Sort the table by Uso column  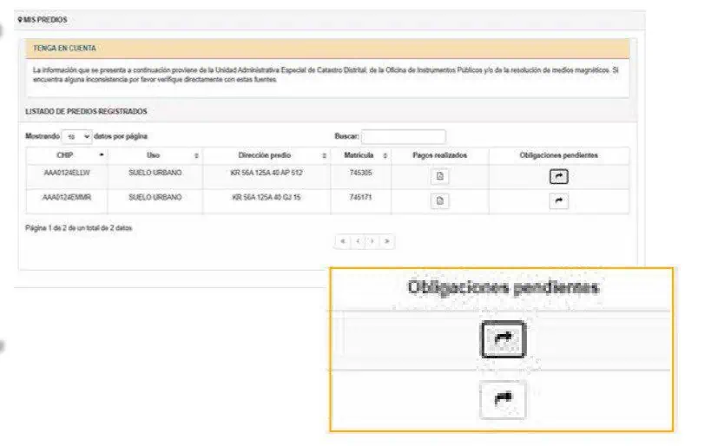(x=155, y=155)
